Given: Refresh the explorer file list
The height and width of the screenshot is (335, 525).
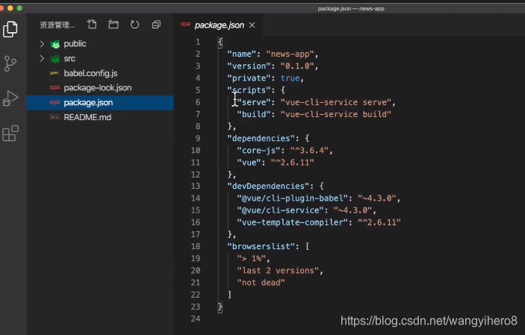Looking at the screenshot, I should (134, 25).
